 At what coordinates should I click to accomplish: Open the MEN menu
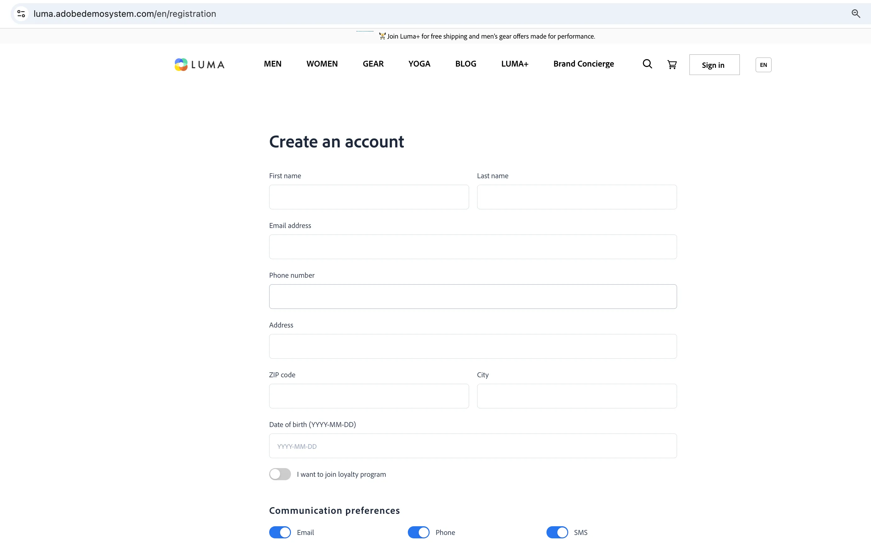click(x=273, y=64)
